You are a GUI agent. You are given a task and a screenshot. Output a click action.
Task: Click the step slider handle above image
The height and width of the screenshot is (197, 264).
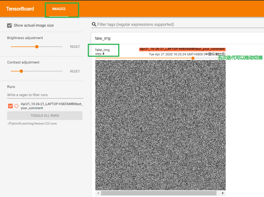tap(193, 58)
